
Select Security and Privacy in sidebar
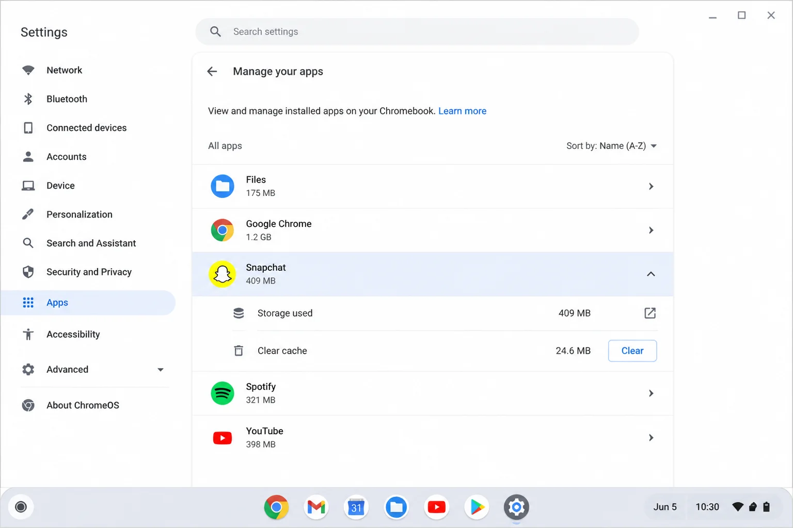88,272
